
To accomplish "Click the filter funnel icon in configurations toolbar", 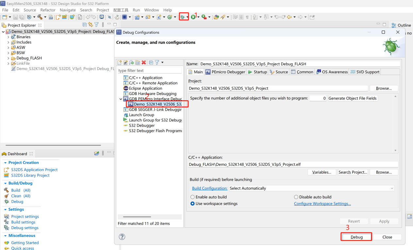I will click(157, 62).
